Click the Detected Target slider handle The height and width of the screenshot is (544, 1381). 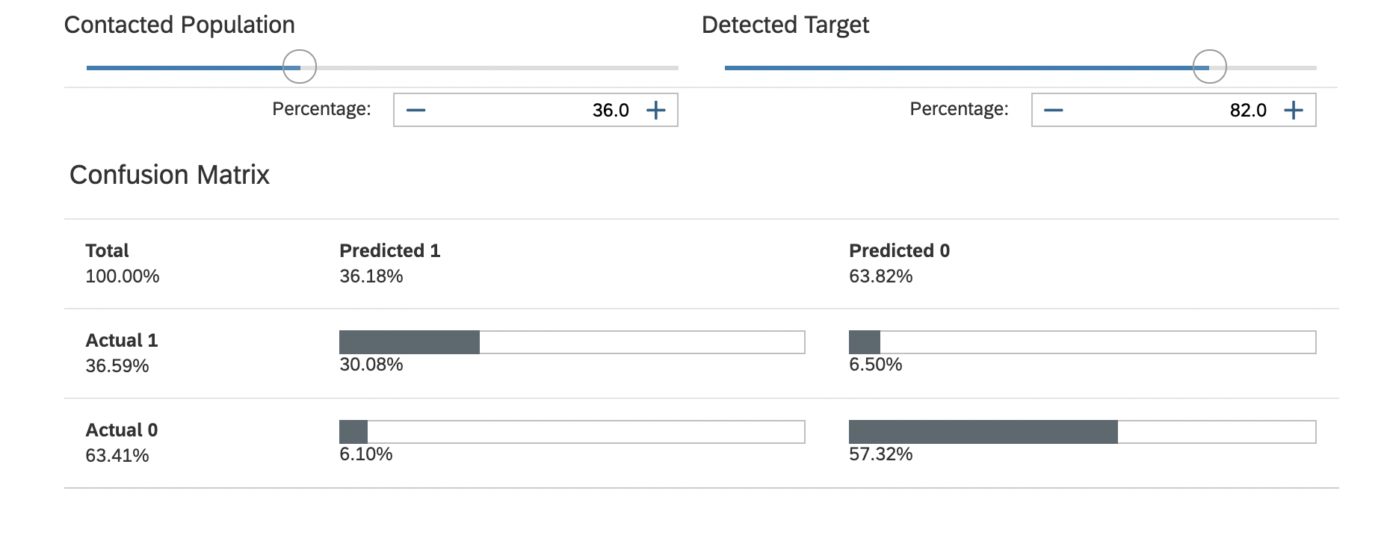click(x=1209, y=67)
